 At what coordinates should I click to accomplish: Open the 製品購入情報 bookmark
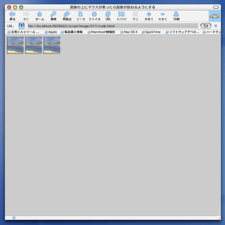72,32
